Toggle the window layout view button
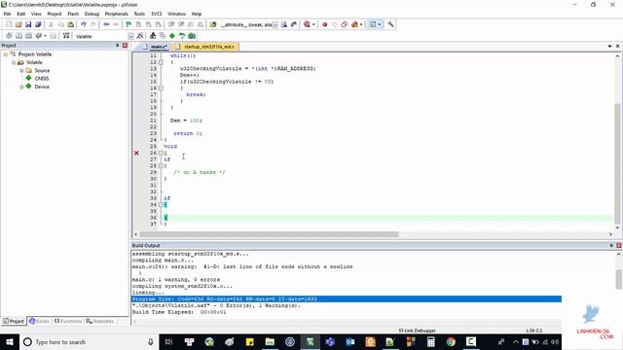 tap(373, 24)
